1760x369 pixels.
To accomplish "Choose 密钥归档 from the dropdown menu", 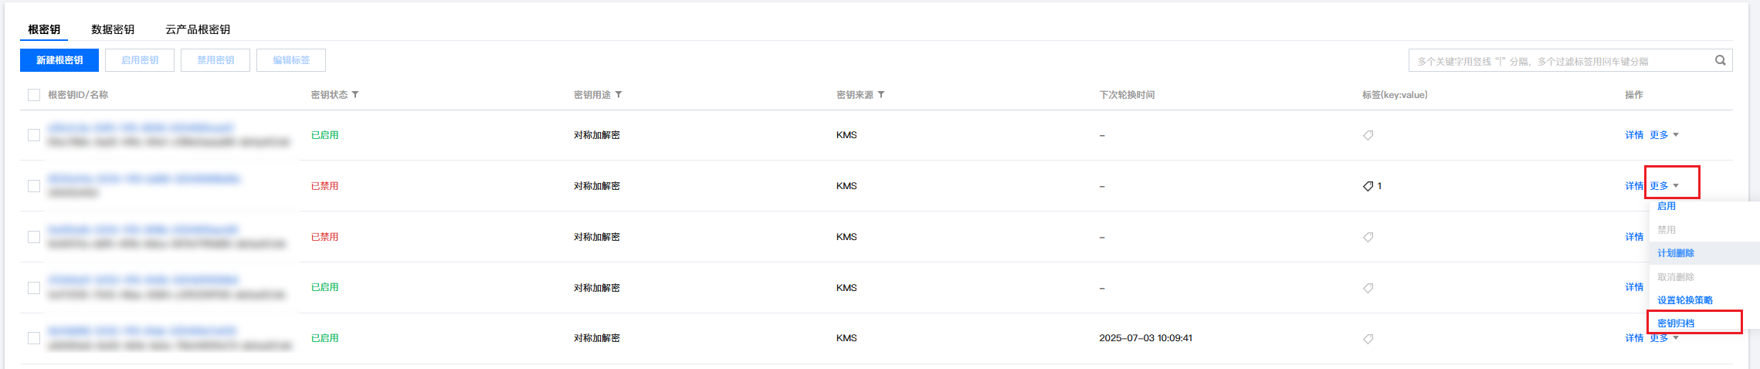I will [1676, 323].
